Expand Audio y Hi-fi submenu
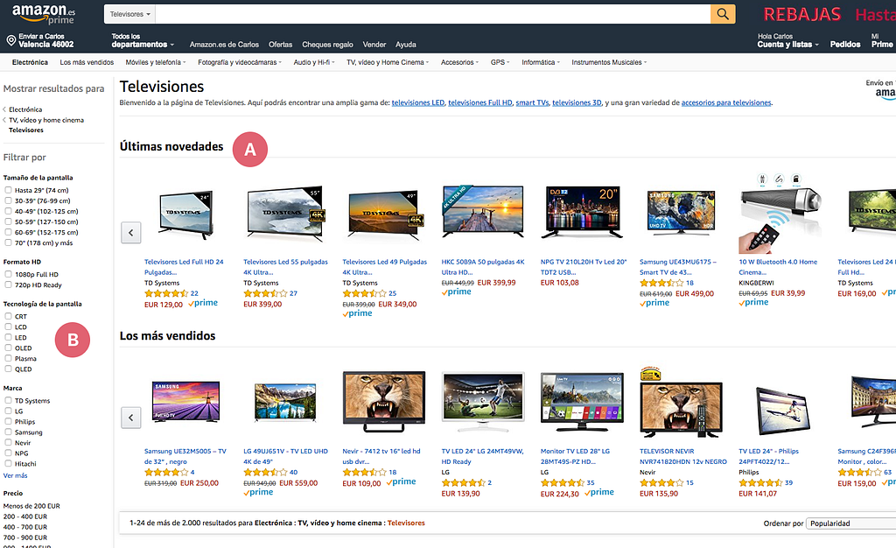Screen dimensions: 896x548 (x=314, y=62)
